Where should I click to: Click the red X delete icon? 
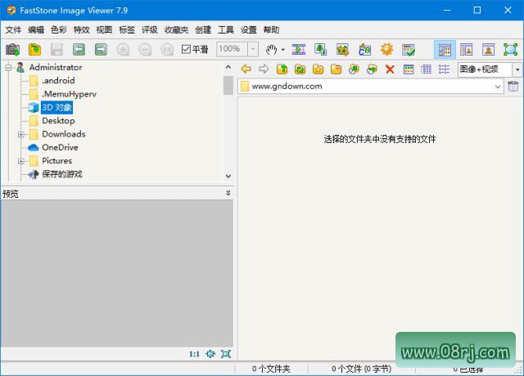tap(390, 69)
